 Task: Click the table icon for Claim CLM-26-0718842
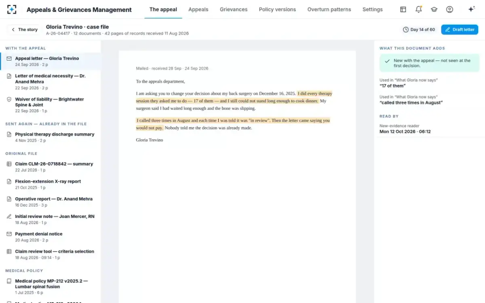pyautogui.click(x=9, y=164)
